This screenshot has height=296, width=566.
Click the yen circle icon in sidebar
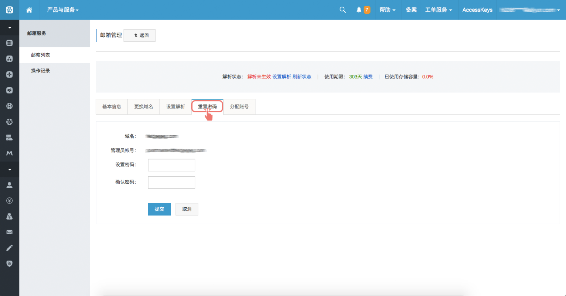coord(10,201)
